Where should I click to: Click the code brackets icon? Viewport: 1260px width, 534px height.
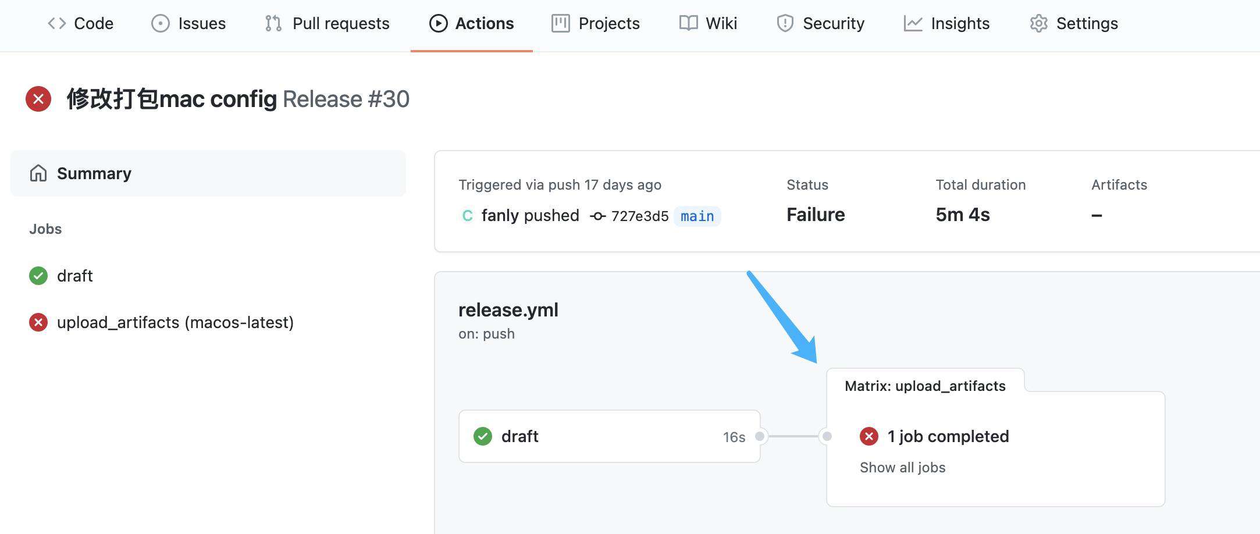pyautogui.click(x=56, y=23)
